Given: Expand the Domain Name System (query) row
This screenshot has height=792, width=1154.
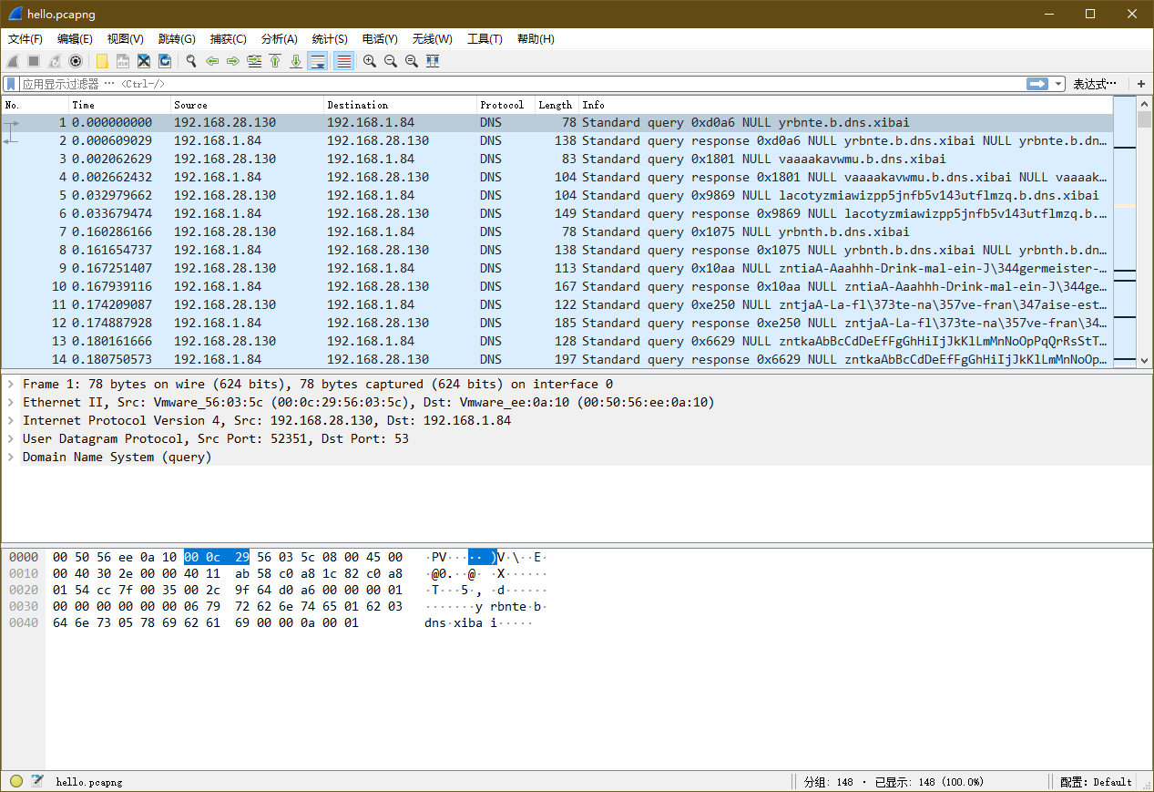Looking at the screenshot, I should [x=11, y=457].
